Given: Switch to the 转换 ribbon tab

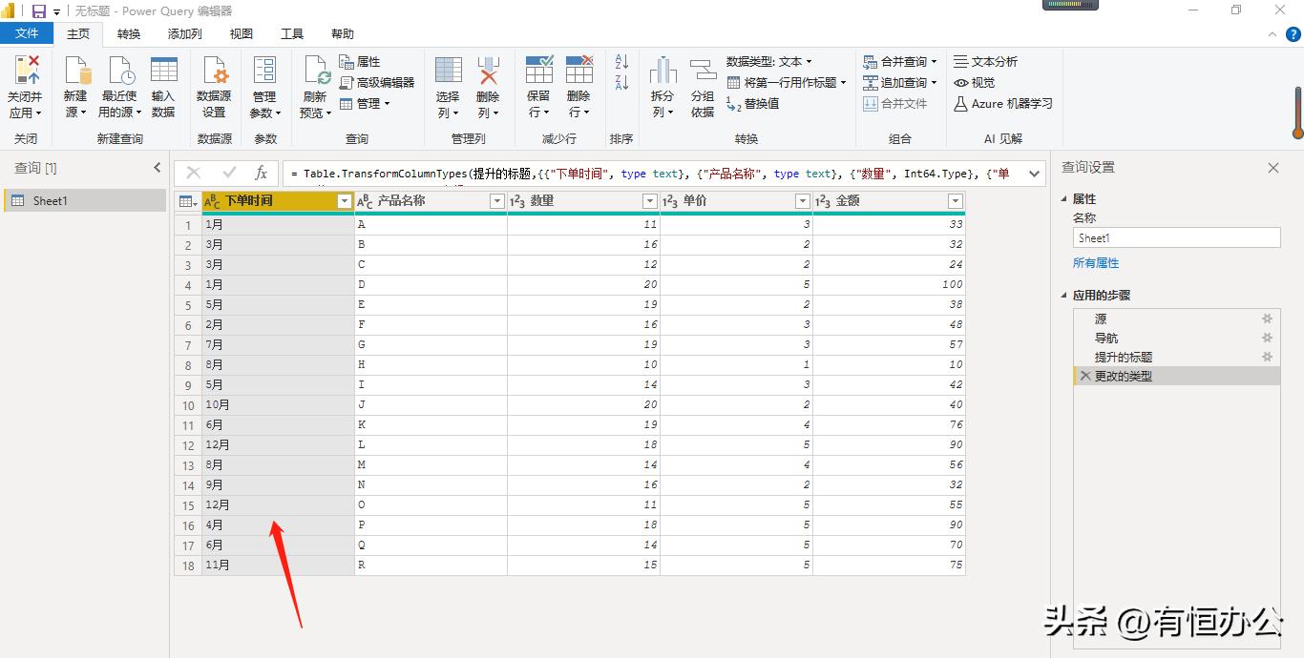Looking at the screenshot, I should pos(128,33).
